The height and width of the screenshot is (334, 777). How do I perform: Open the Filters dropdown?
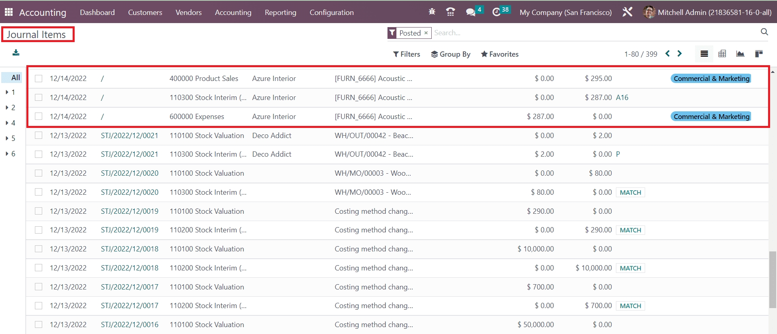point(406,54)
